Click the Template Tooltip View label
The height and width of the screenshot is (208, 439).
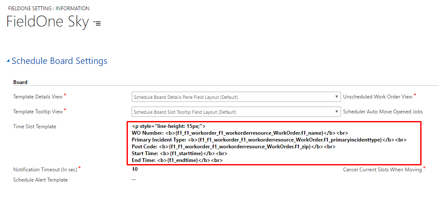pos(38,111)
